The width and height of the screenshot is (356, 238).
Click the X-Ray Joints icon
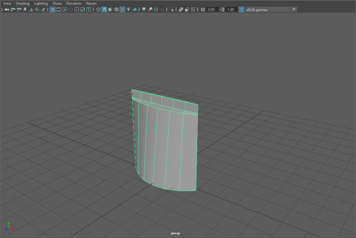(x=193, y=9)
